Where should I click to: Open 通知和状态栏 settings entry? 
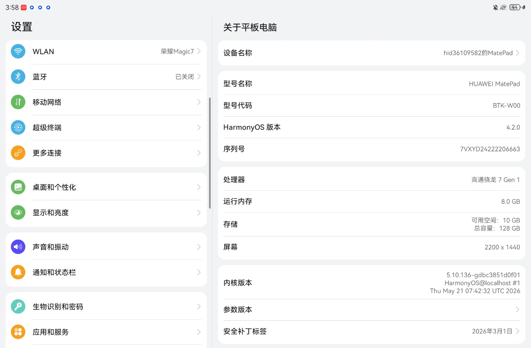tap(106, 272)
